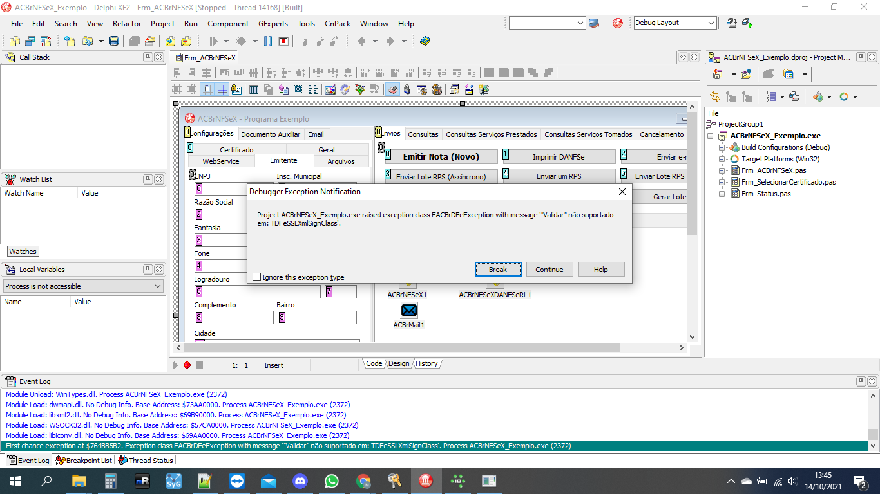The width and height of the screenshot is (880, 494).
Task: Click Help in exception dialog
Action: [601, 270]
